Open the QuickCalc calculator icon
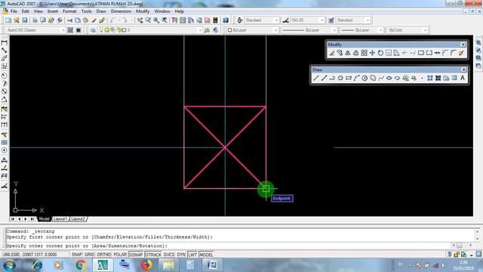 pyautogui.click(x=215, y=20)
